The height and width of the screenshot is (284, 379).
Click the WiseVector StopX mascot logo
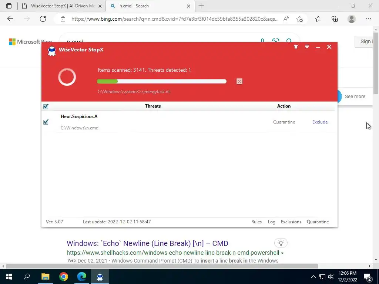pos(52,51)
